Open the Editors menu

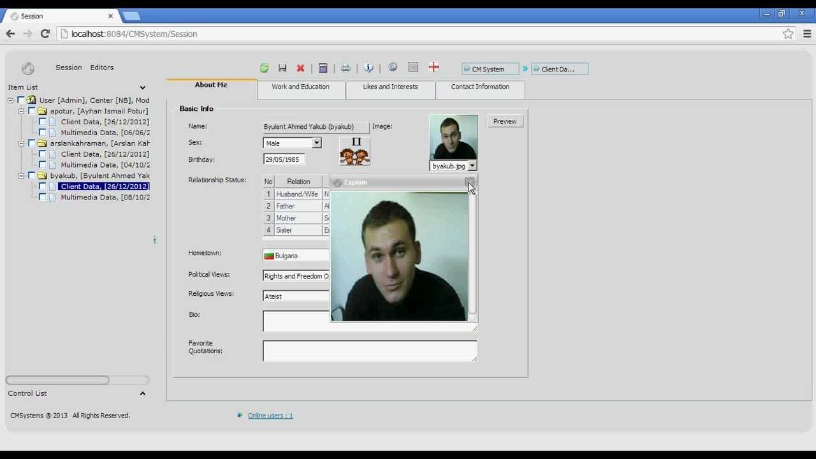[x=102, y=68]
